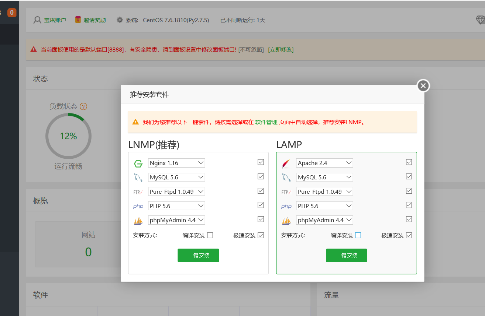The height and width of the screenshot is (316, 485).
Task: Click the user account icon beside 宝塔账户
Action: 37,20
